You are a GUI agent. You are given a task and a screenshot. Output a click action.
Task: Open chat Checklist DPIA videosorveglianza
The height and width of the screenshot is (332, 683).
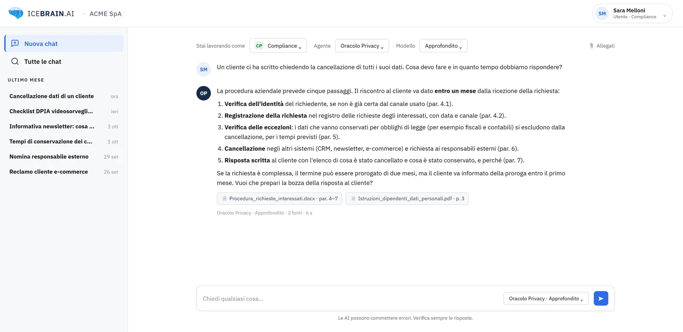click(x=64, y=112)
